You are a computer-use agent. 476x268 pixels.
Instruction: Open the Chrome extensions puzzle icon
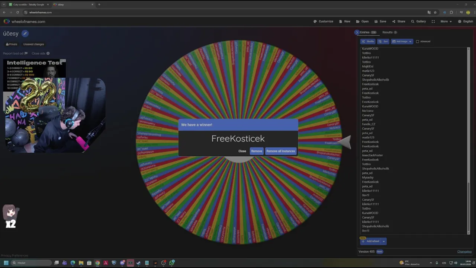(x=451, y=12)
